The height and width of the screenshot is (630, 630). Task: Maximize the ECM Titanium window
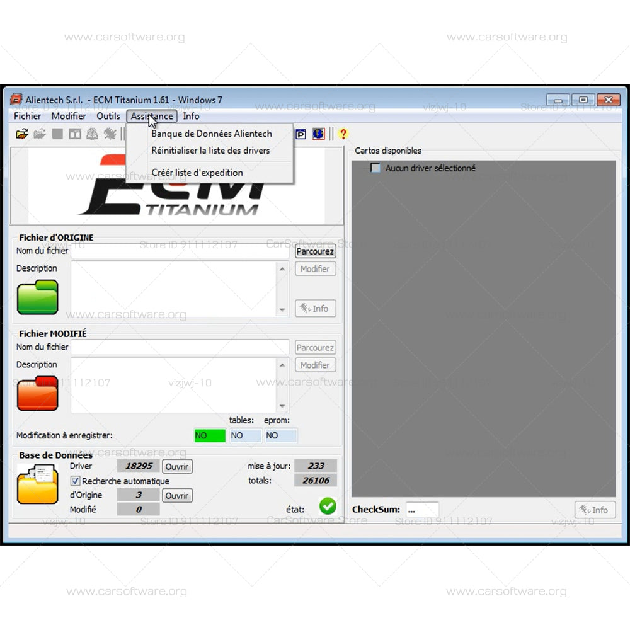tap(583, 100)
